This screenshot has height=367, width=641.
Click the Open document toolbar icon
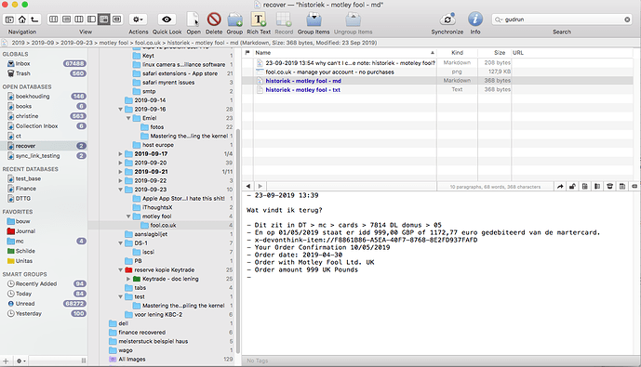pyautogui.click(x=194, y=20)
